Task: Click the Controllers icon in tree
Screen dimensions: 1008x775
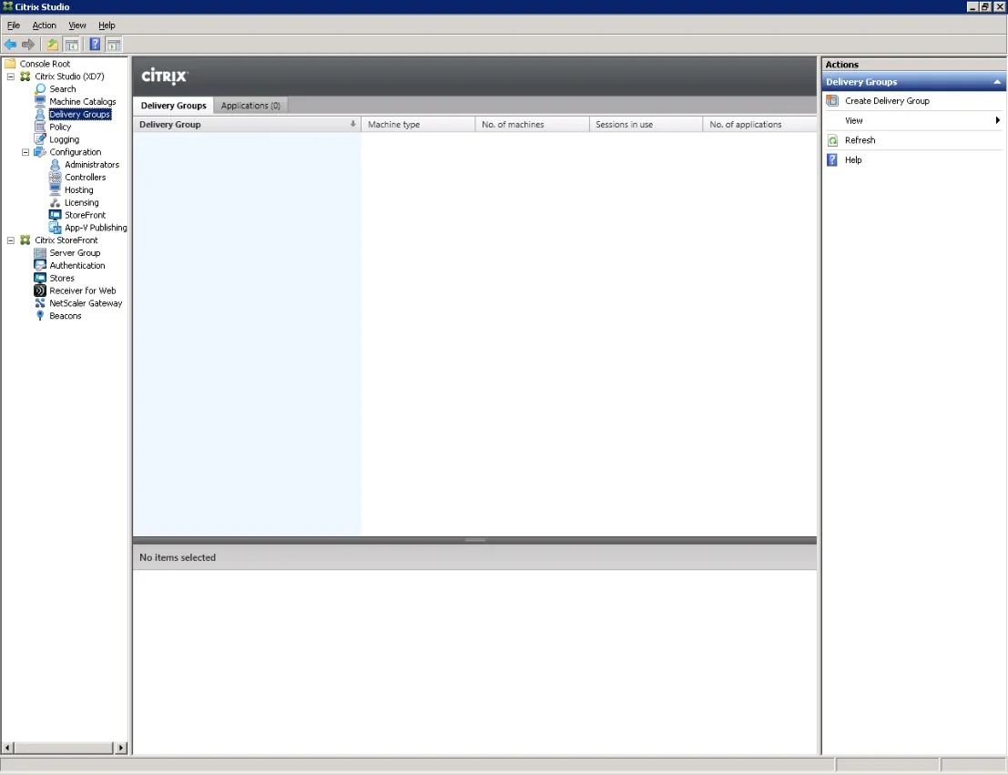Action: tap(56, 177)
